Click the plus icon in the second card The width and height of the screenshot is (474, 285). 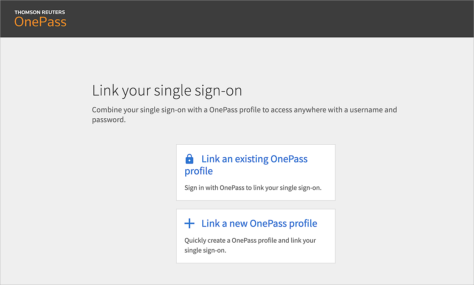pos(189,223)
